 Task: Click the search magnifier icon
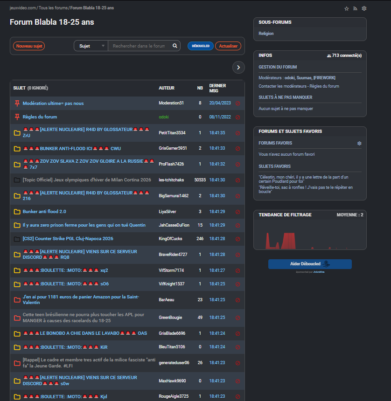[175, 46]
